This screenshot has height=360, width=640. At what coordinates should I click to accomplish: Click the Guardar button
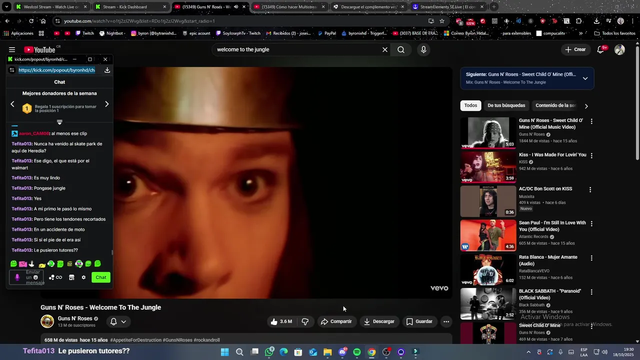(419, 321)
